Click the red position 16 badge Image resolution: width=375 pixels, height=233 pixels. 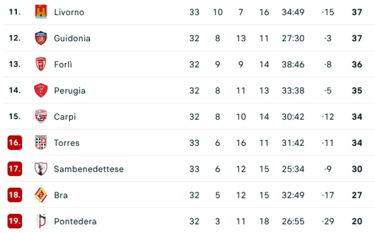coord(15,143)
